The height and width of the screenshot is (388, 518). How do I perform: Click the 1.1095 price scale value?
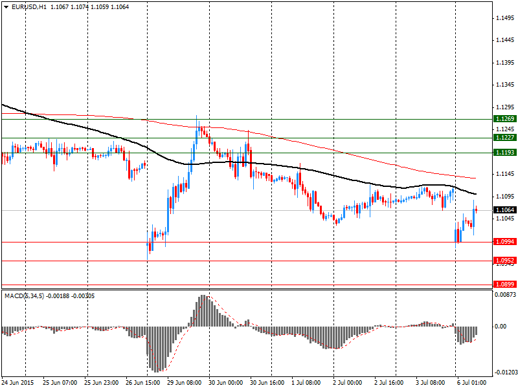pyautogui.click(x=505, y=197)
